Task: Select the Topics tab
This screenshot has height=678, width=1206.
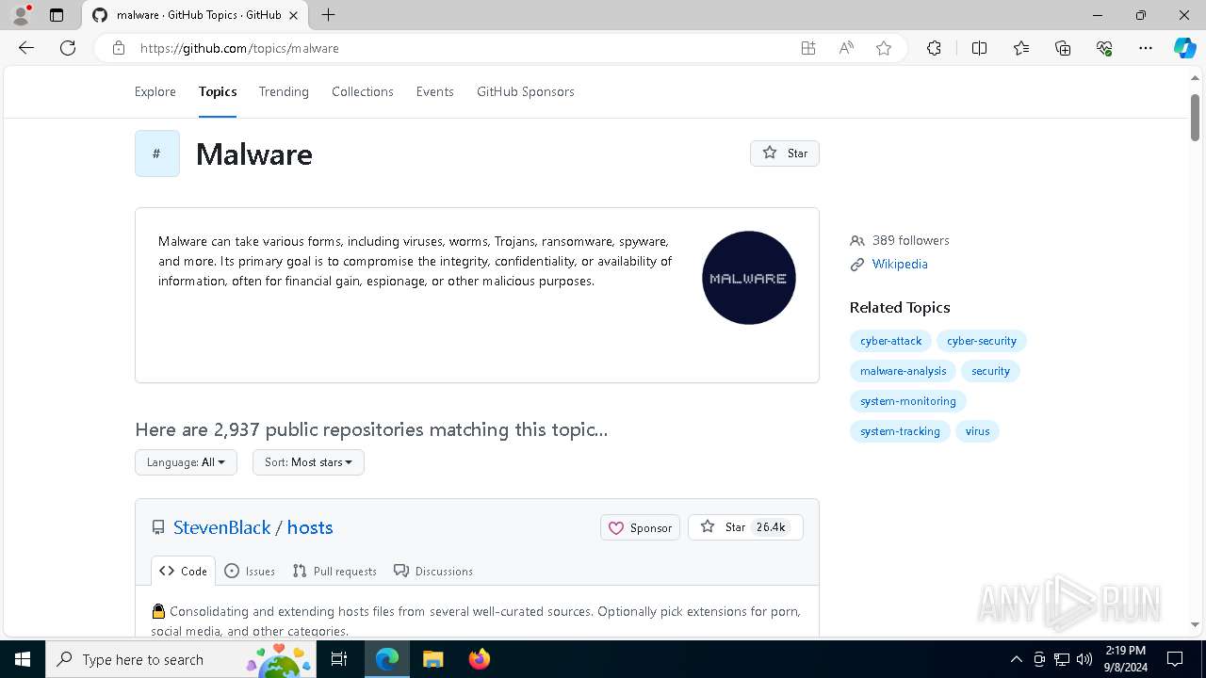Action: pyautogui.click(x=218, y=91)
